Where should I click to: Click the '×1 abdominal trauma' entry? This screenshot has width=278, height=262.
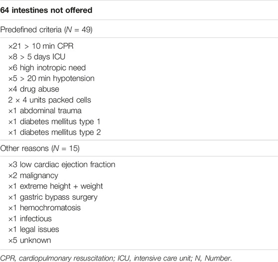click(x=45, y=111)
